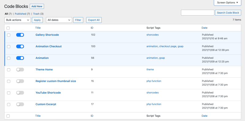The width and height of the screenshot is (245, 121).
Task: Click gsap tag in the ID 56 row
Action: (x=162, y=58)
